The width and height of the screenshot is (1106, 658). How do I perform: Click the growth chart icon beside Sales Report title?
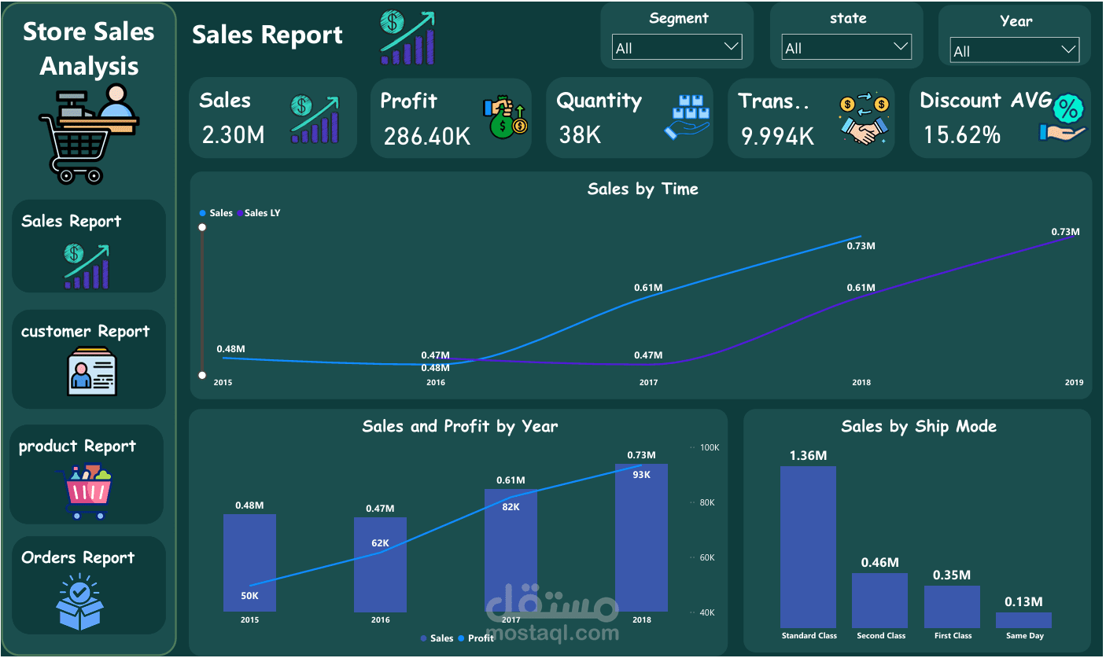tap(407, 37)
